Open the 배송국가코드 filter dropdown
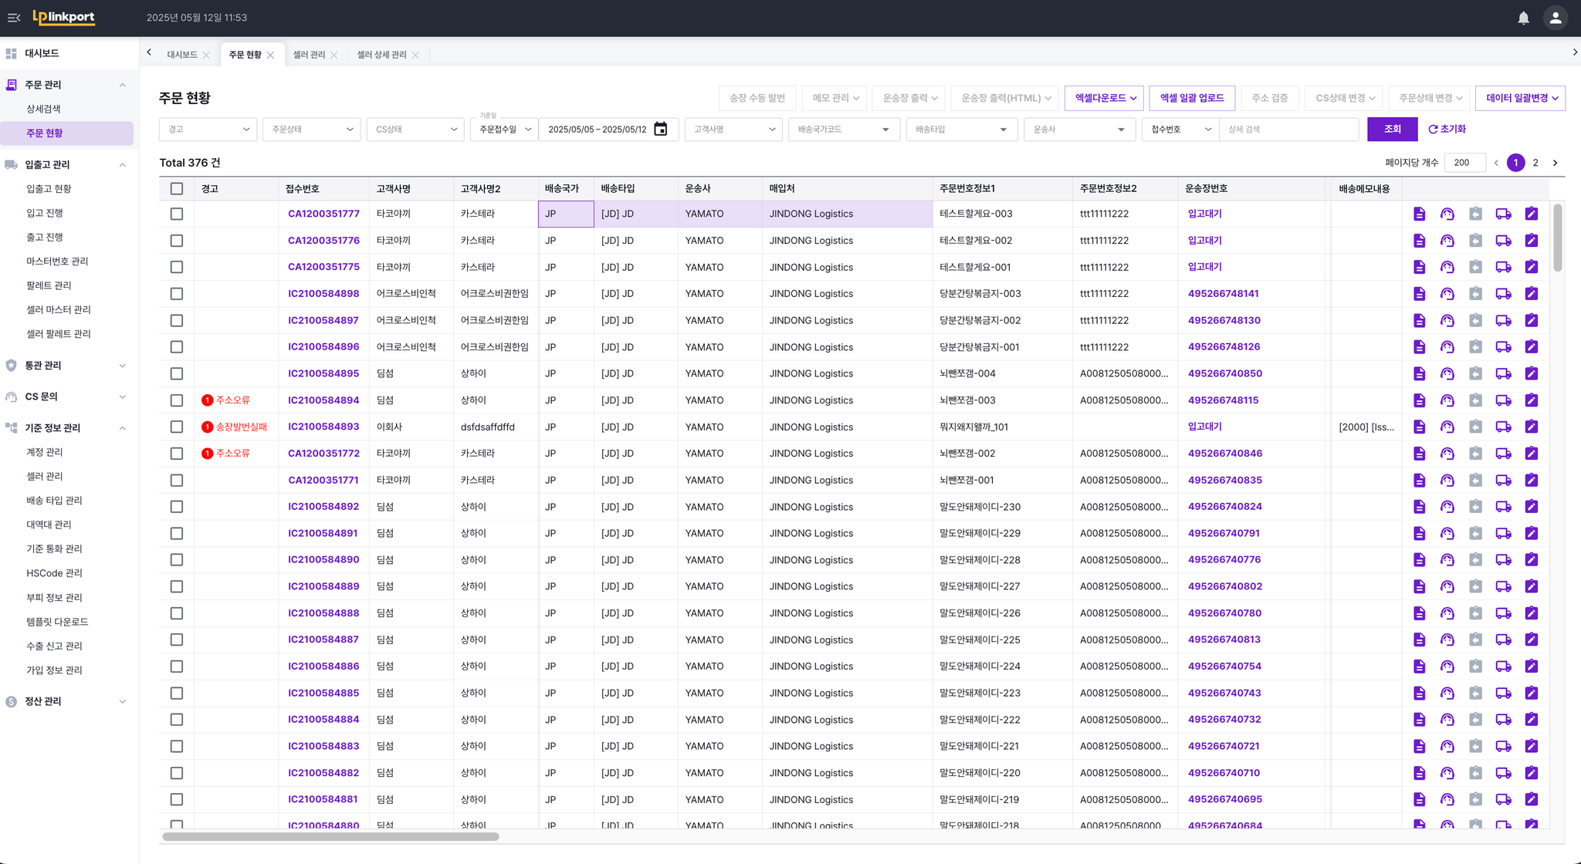This screenshot has height=864, width=1581. coord(844,129)
